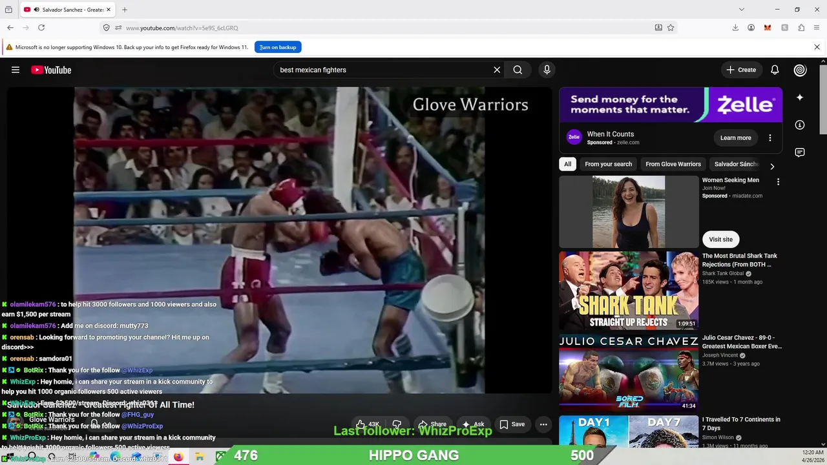Save video to a playlist
Screen dimensions: 827x465
(512, 424)
